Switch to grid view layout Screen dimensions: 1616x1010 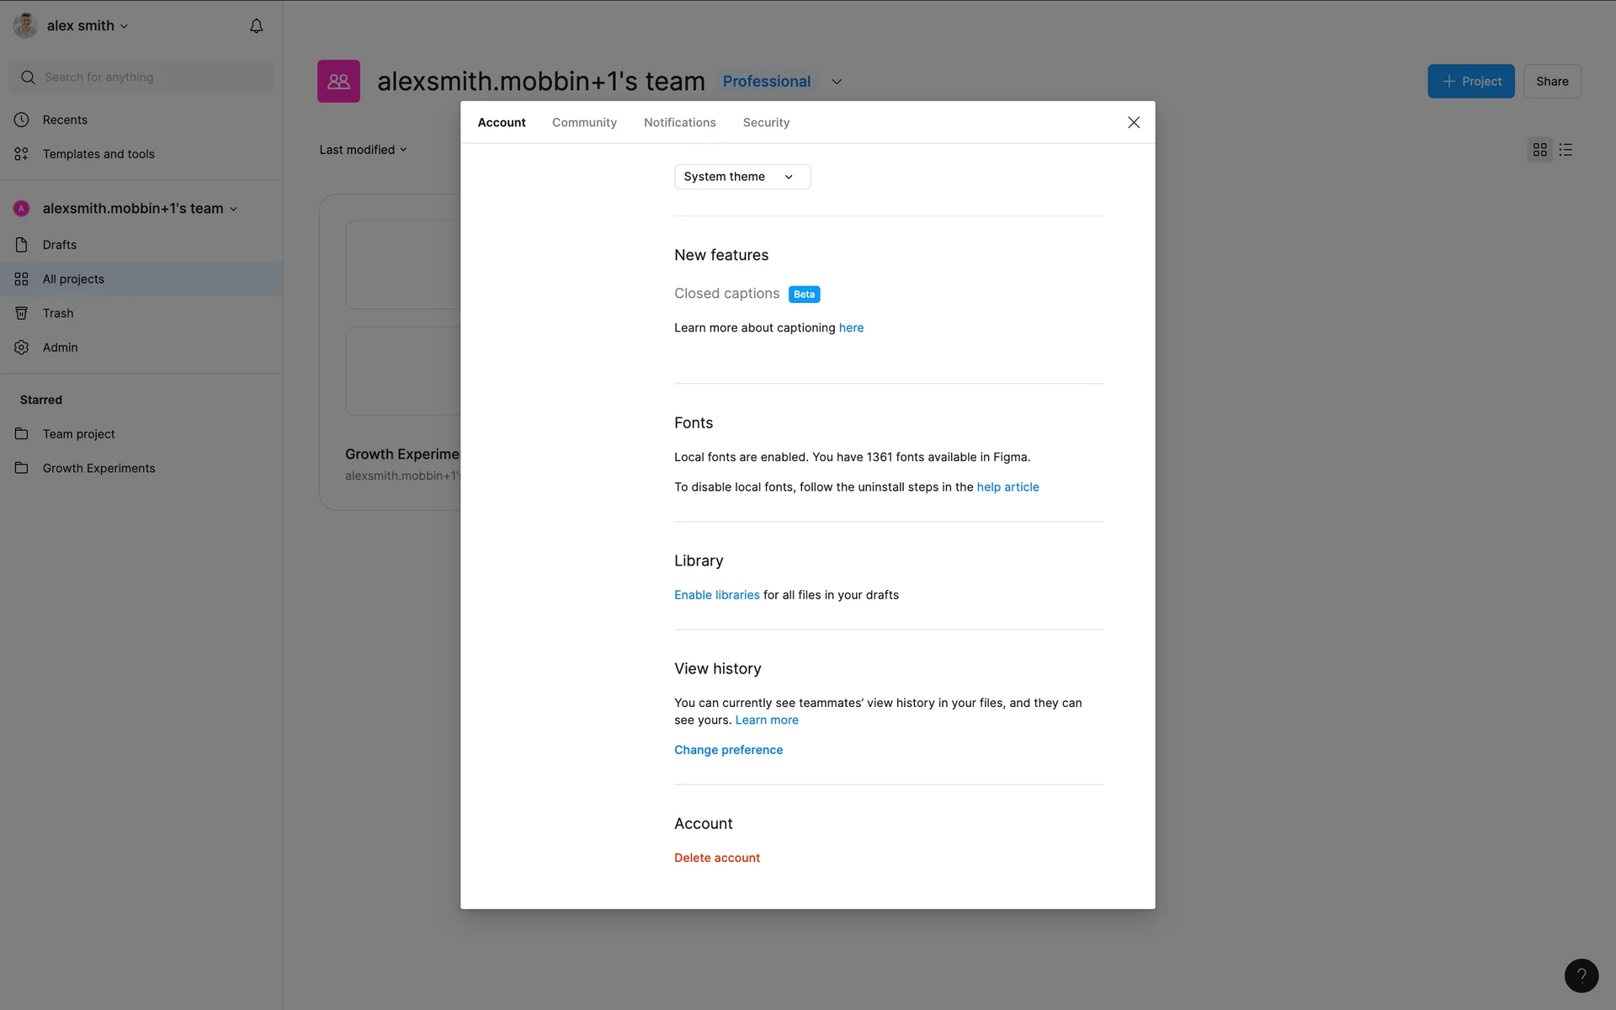pyautogui.click(x=1539, y=150)
